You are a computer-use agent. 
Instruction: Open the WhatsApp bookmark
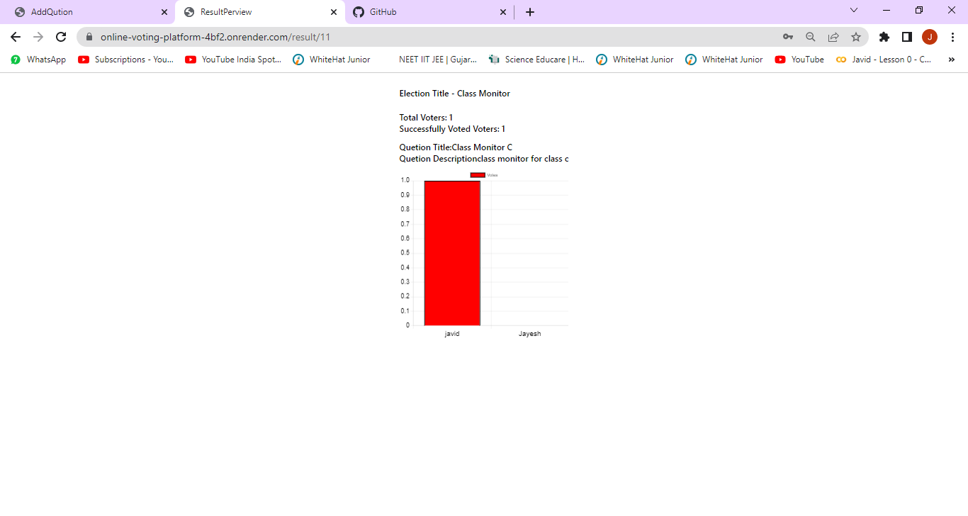(38, 60)
